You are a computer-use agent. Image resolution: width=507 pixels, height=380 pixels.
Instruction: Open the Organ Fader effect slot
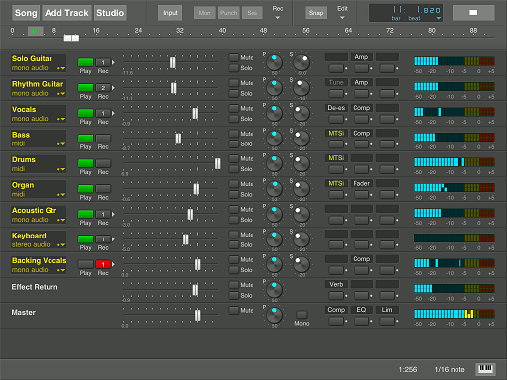361,183
